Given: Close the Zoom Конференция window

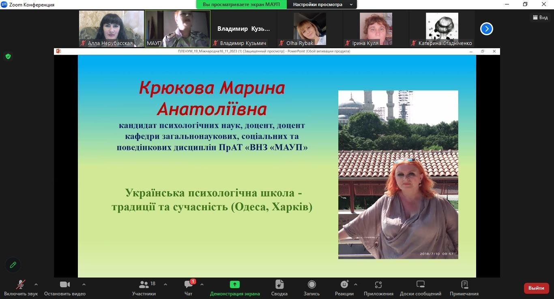Looking at the screenshot, I should click(x=544, y=4).
